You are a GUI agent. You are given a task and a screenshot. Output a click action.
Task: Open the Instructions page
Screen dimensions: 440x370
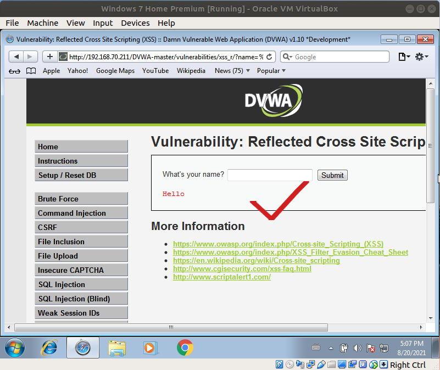81,161
